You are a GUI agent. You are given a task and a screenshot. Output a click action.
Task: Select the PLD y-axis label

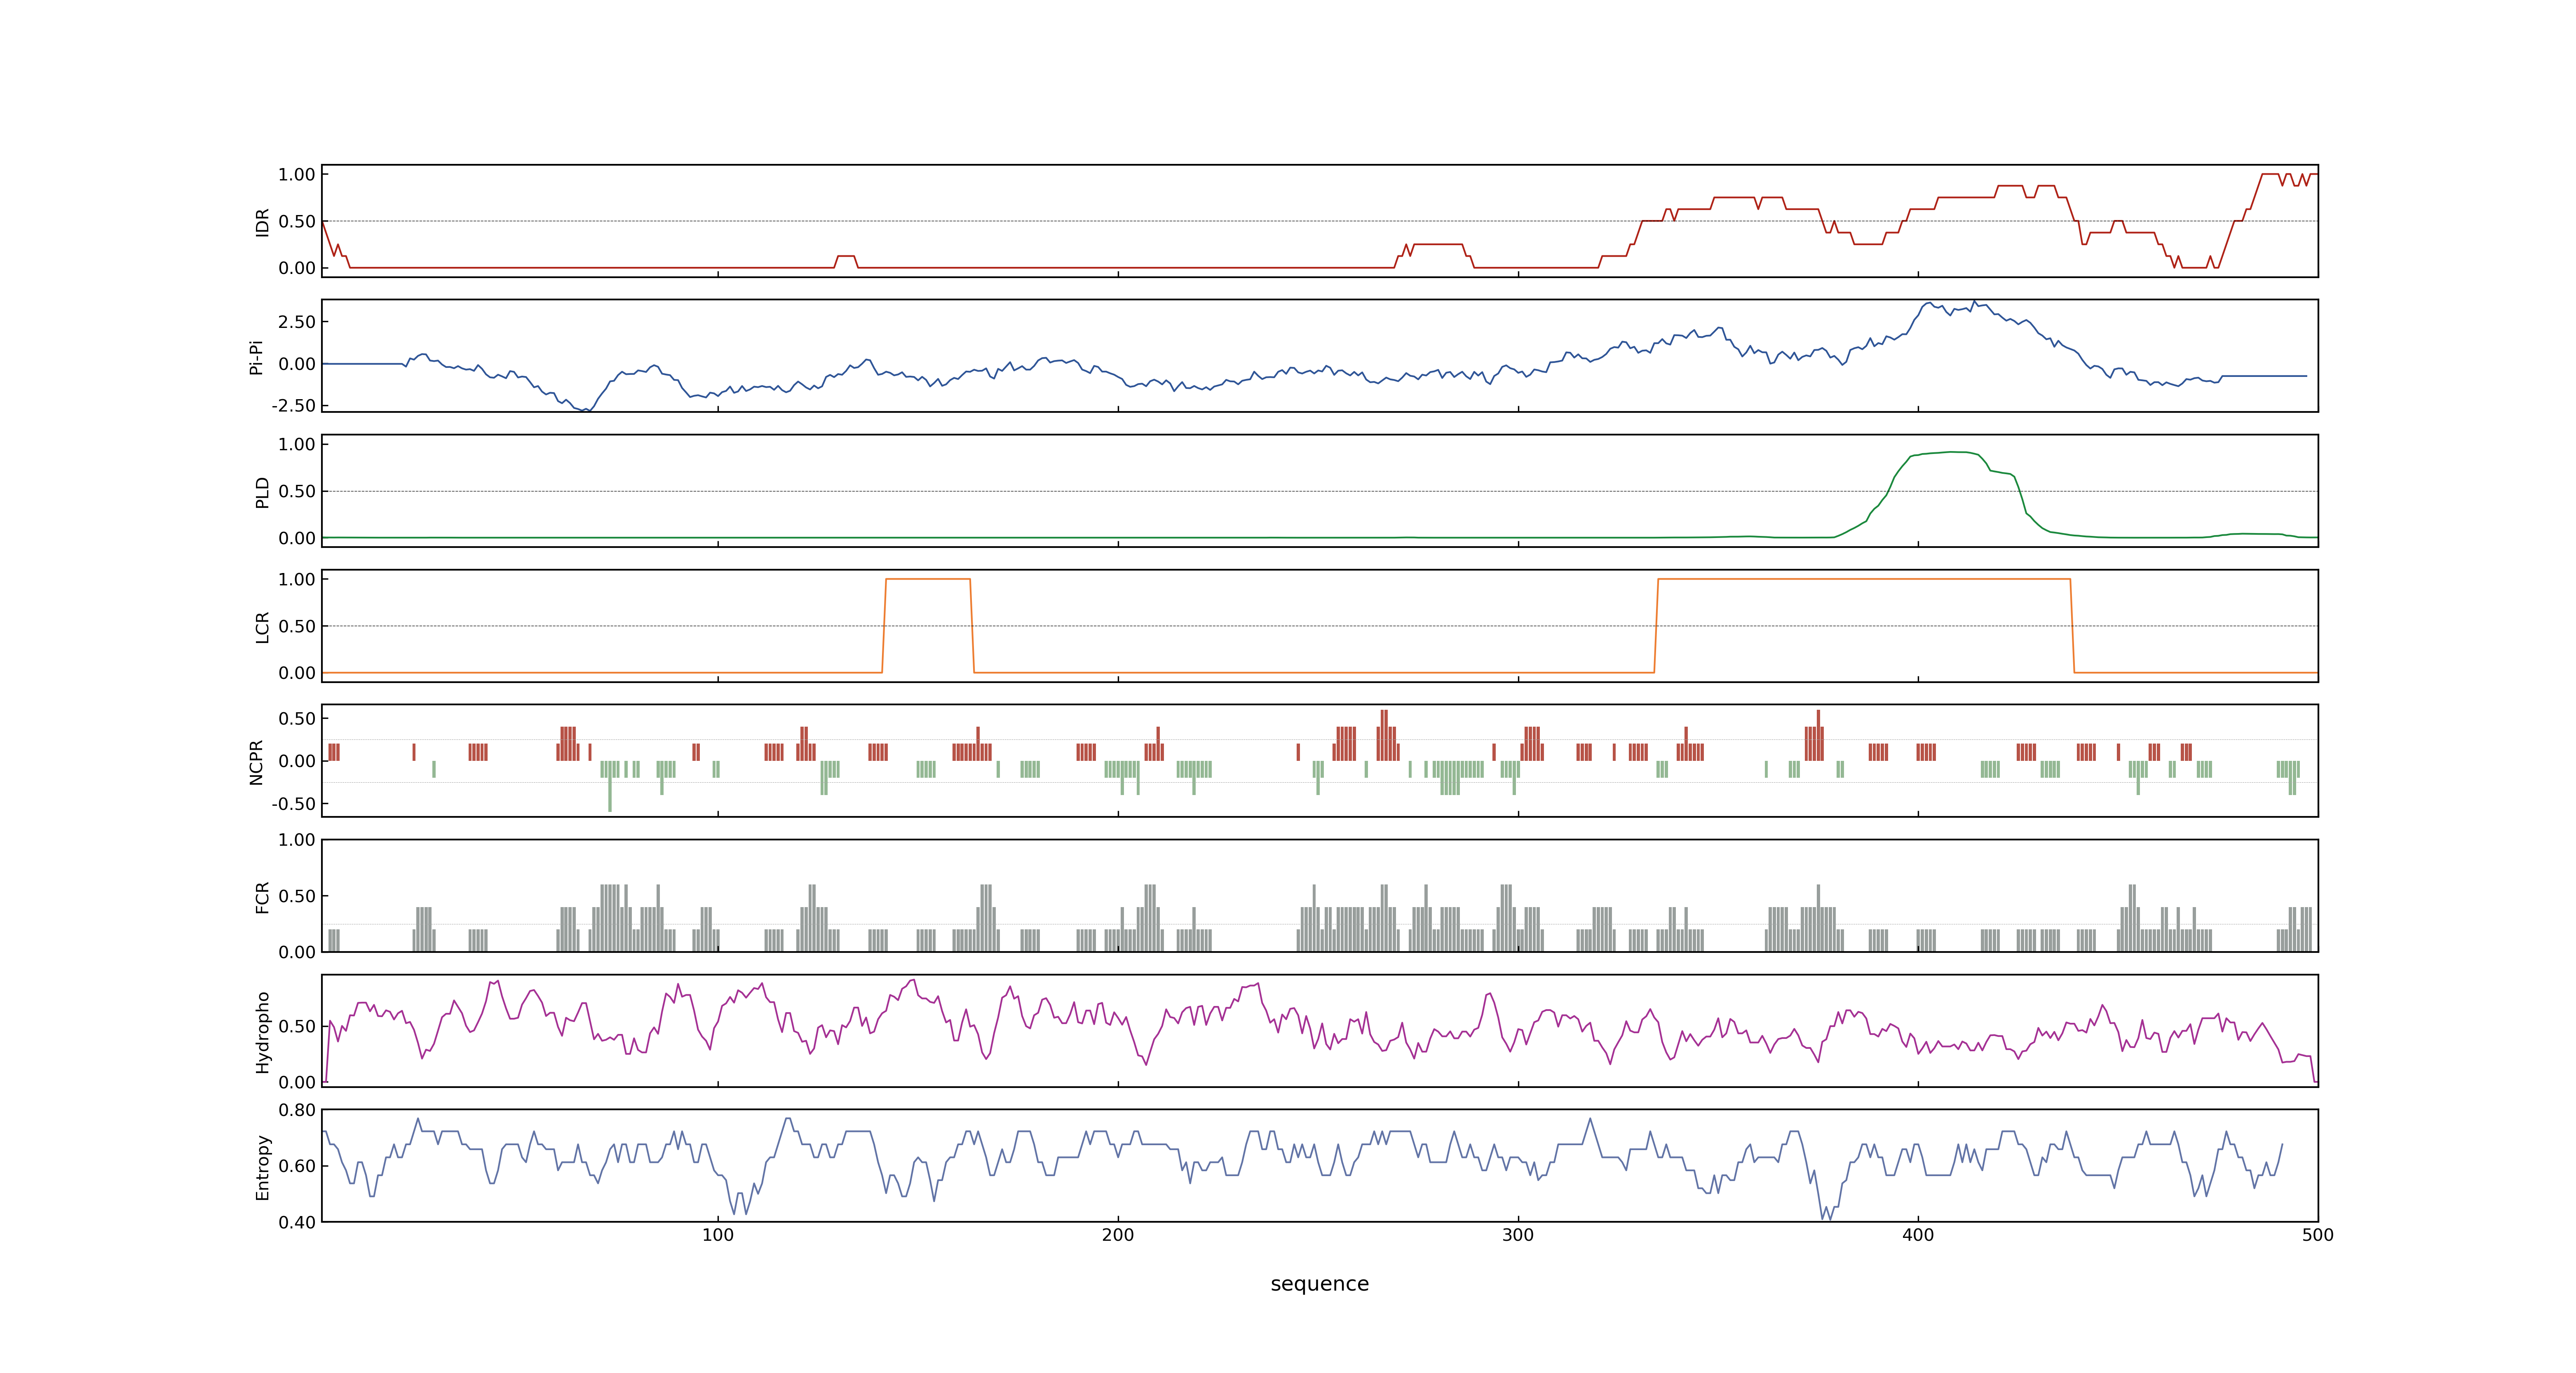[x=262, y=491]
